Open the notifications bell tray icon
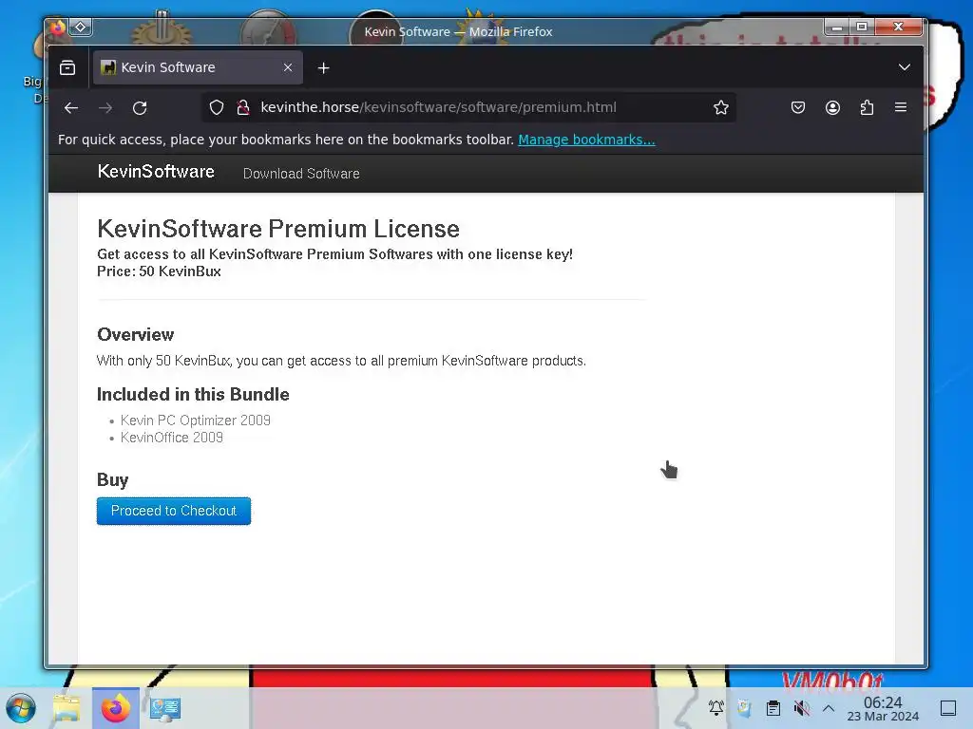This screenshot has width=973, height=729. click(x=716, y=708)
